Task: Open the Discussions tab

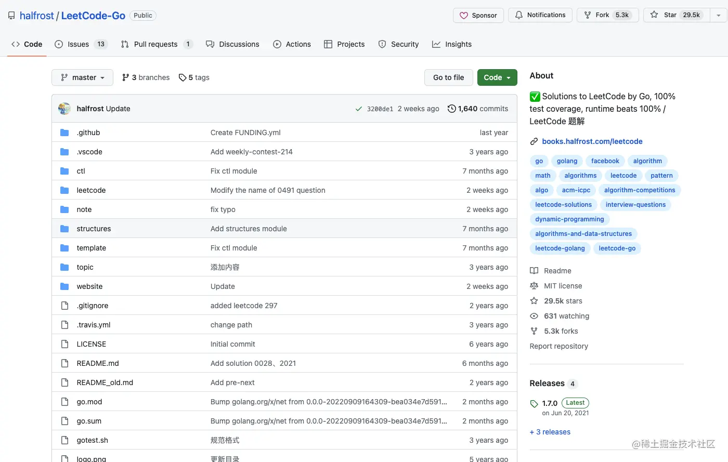Action: (232, 44)
